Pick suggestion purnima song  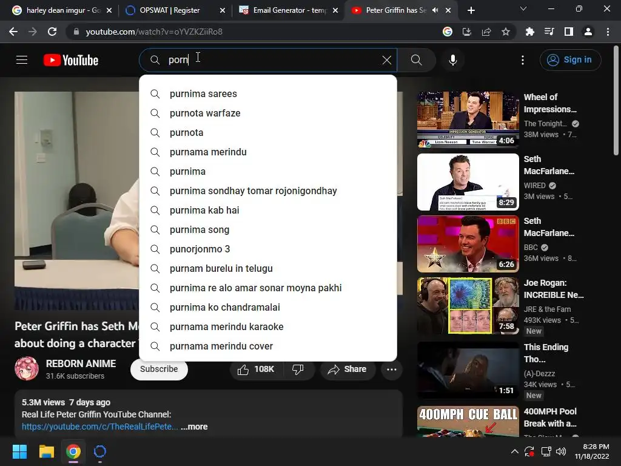click(x=268, y=230)
